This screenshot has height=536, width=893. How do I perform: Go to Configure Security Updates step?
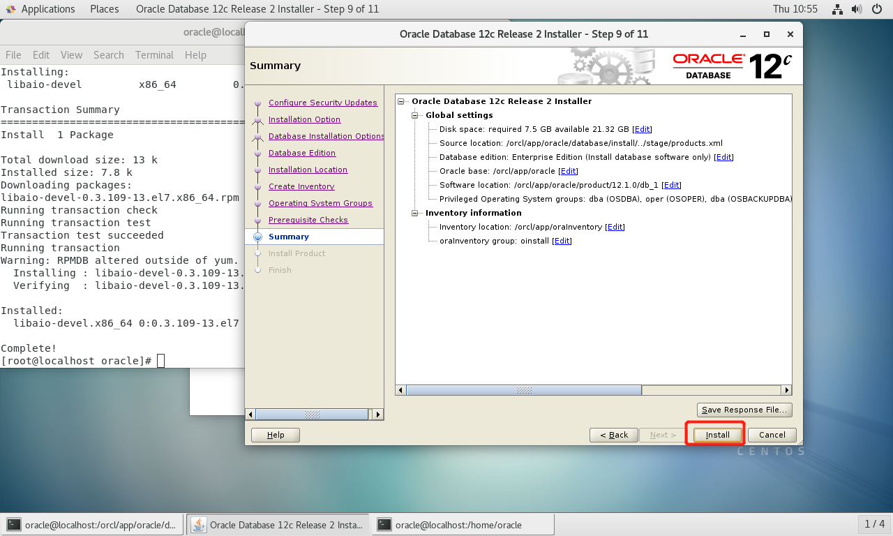[x=323, y=103]
